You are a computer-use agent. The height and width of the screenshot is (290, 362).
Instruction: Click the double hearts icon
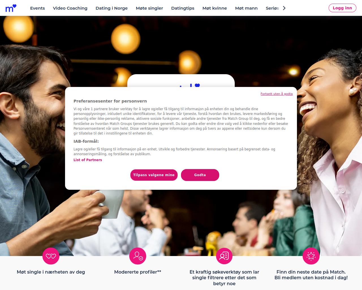(51, 256)
